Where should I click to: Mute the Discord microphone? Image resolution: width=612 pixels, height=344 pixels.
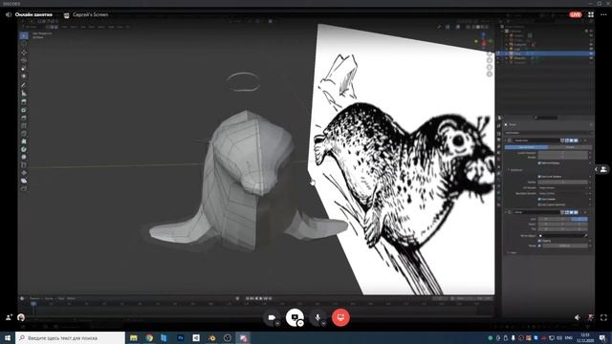click(317, 317)
